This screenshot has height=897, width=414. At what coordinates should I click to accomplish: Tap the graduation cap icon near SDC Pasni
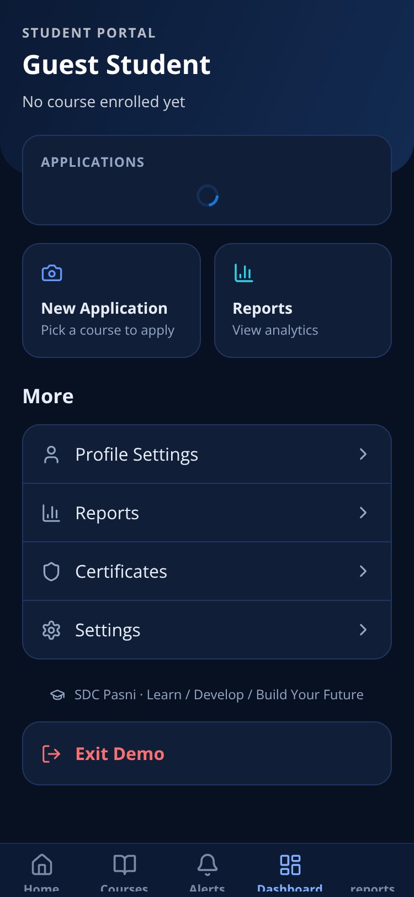(x=57, y=695)
